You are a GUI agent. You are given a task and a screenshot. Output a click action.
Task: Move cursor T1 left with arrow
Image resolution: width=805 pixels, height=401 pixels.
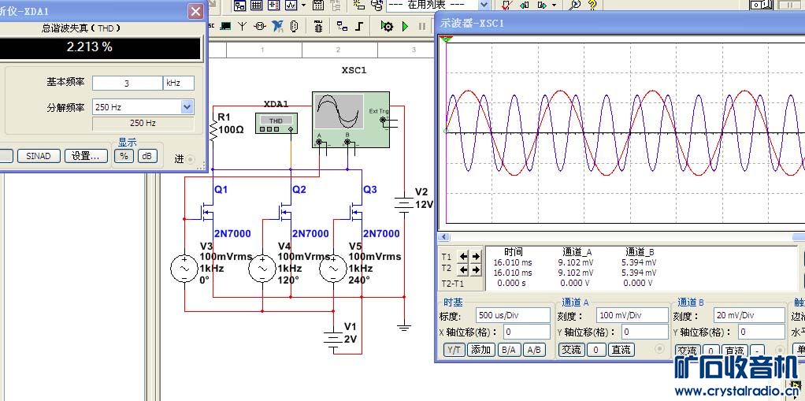tap(463, 257)
